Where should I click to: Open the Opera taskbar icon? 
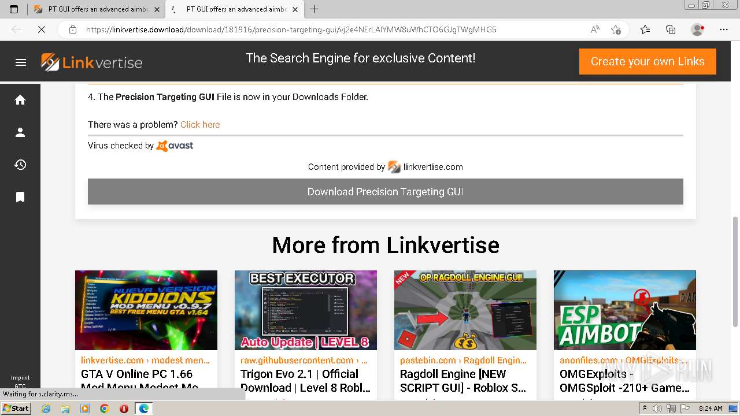pos(124,408)
